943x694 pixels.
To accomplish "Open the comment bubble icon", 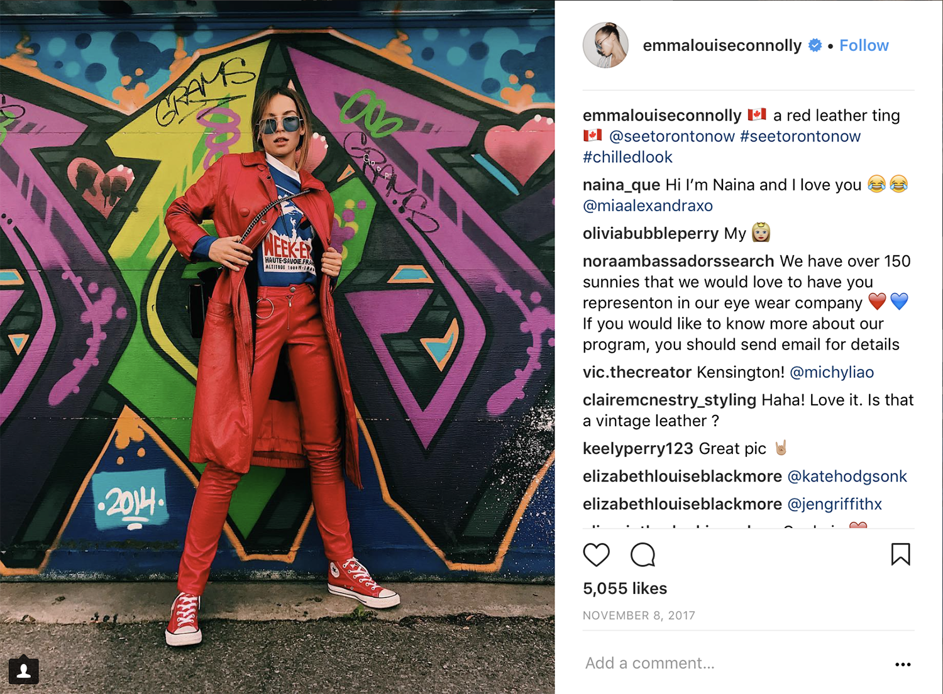I will (x=642, y=554).
